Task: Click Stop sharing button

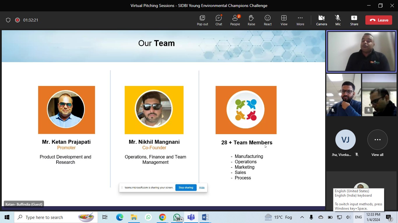Action: [186, 188]
